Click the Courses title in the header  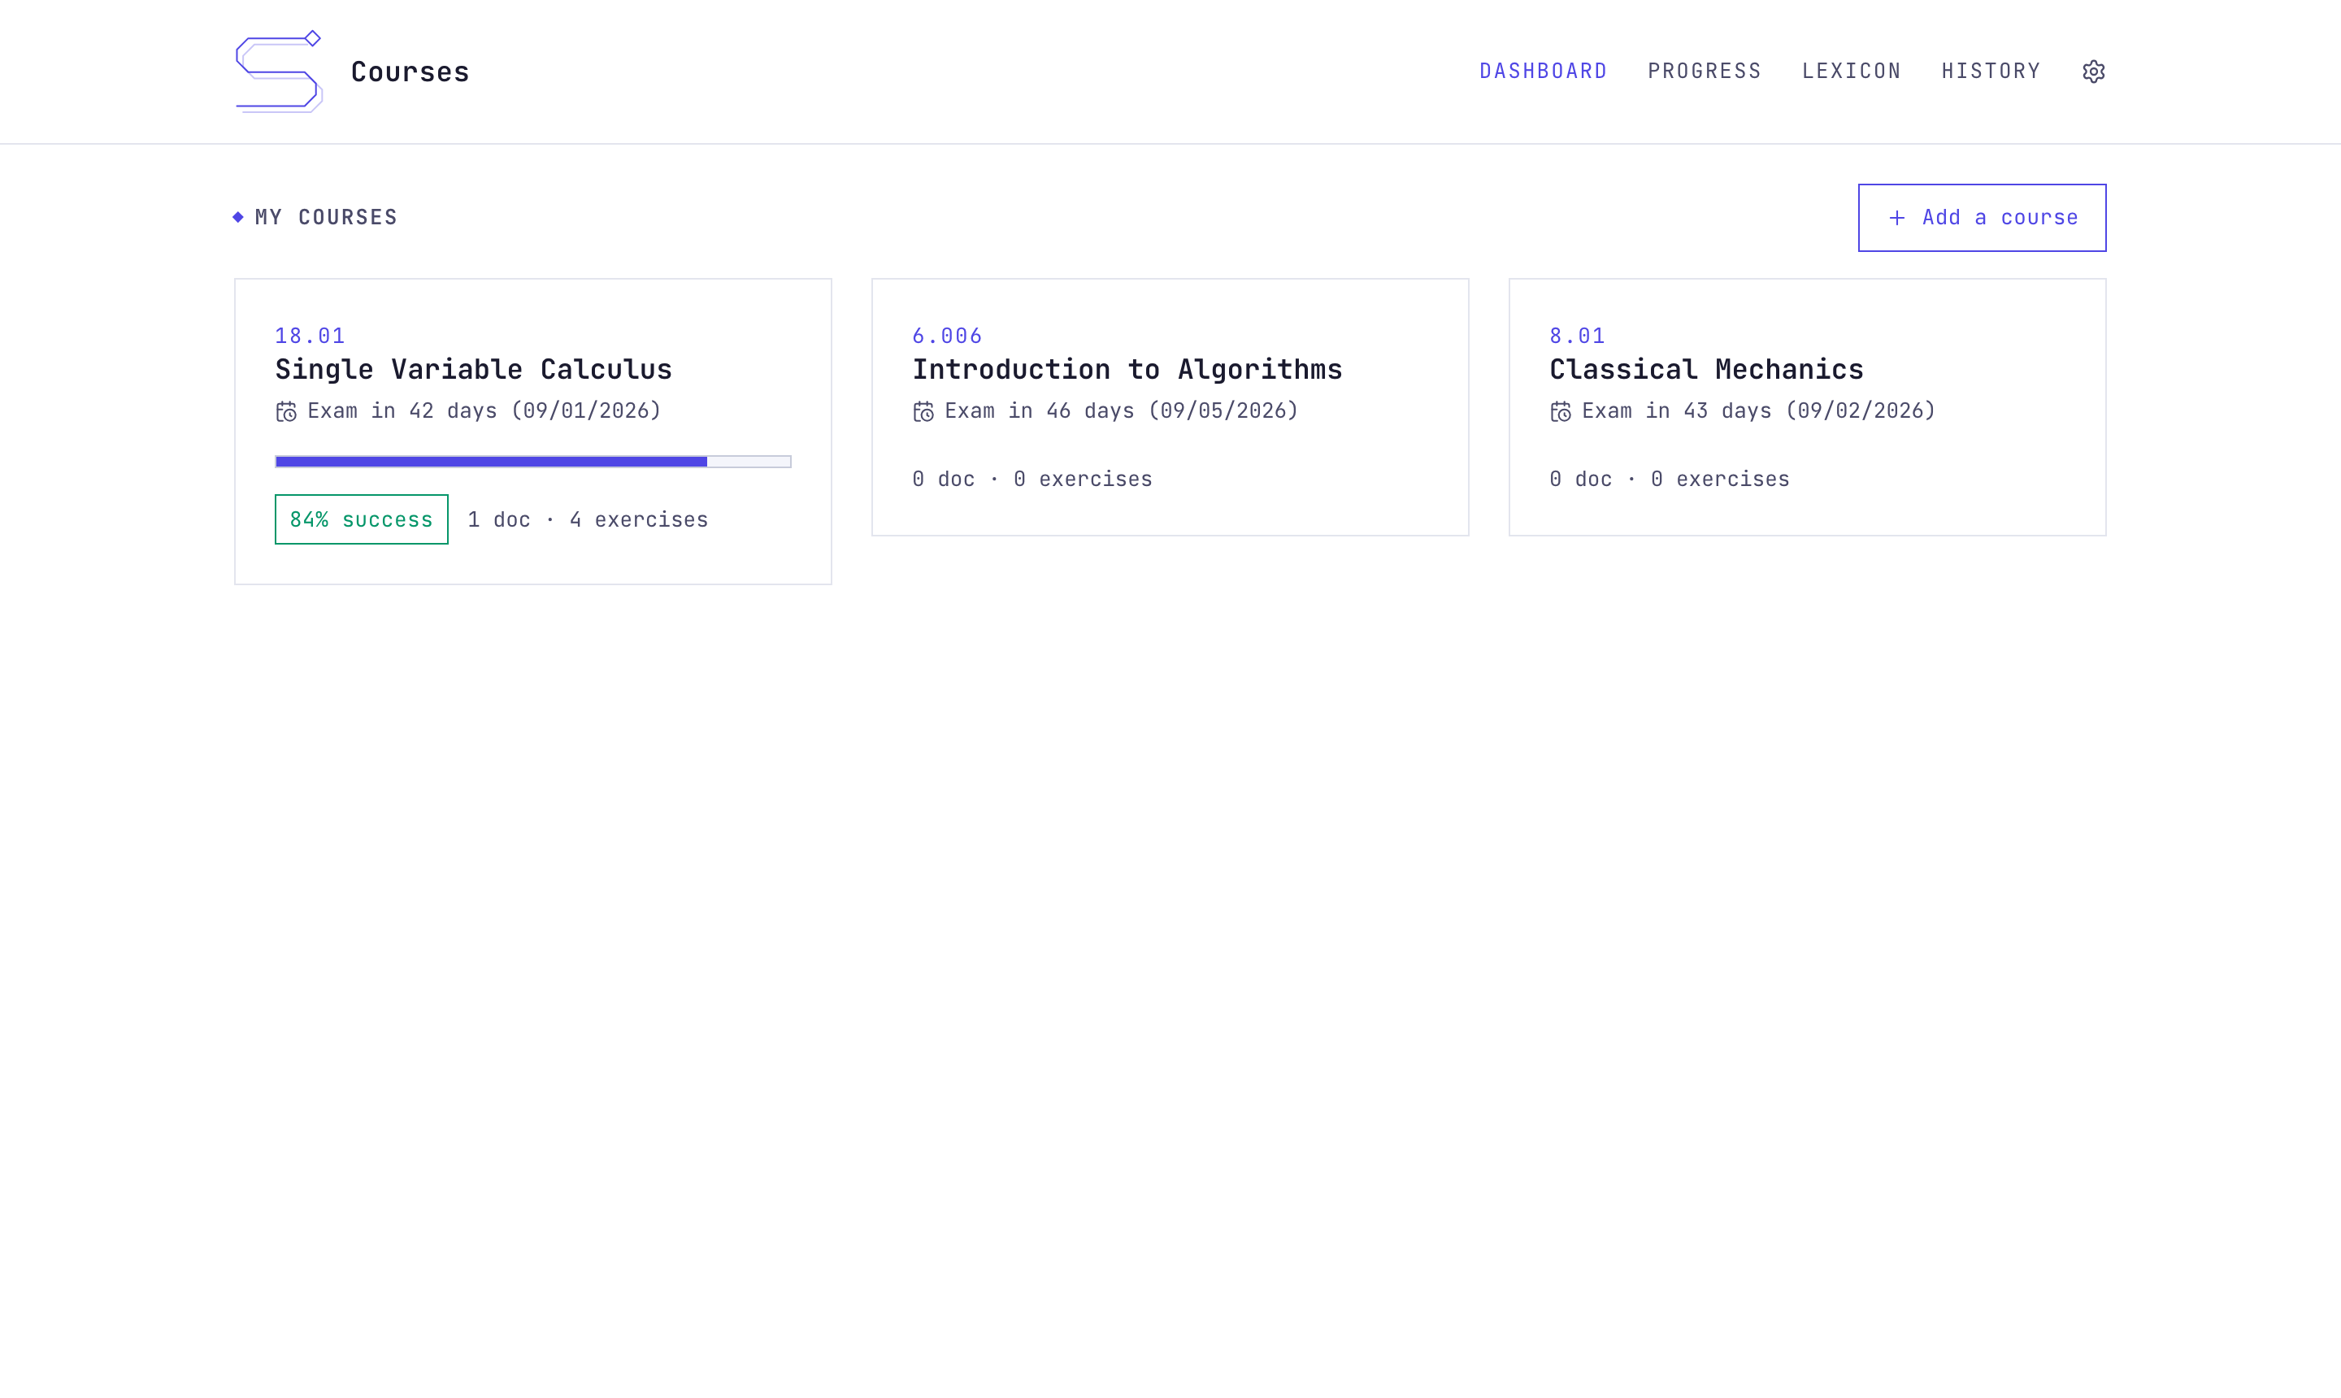coord(410,72)
